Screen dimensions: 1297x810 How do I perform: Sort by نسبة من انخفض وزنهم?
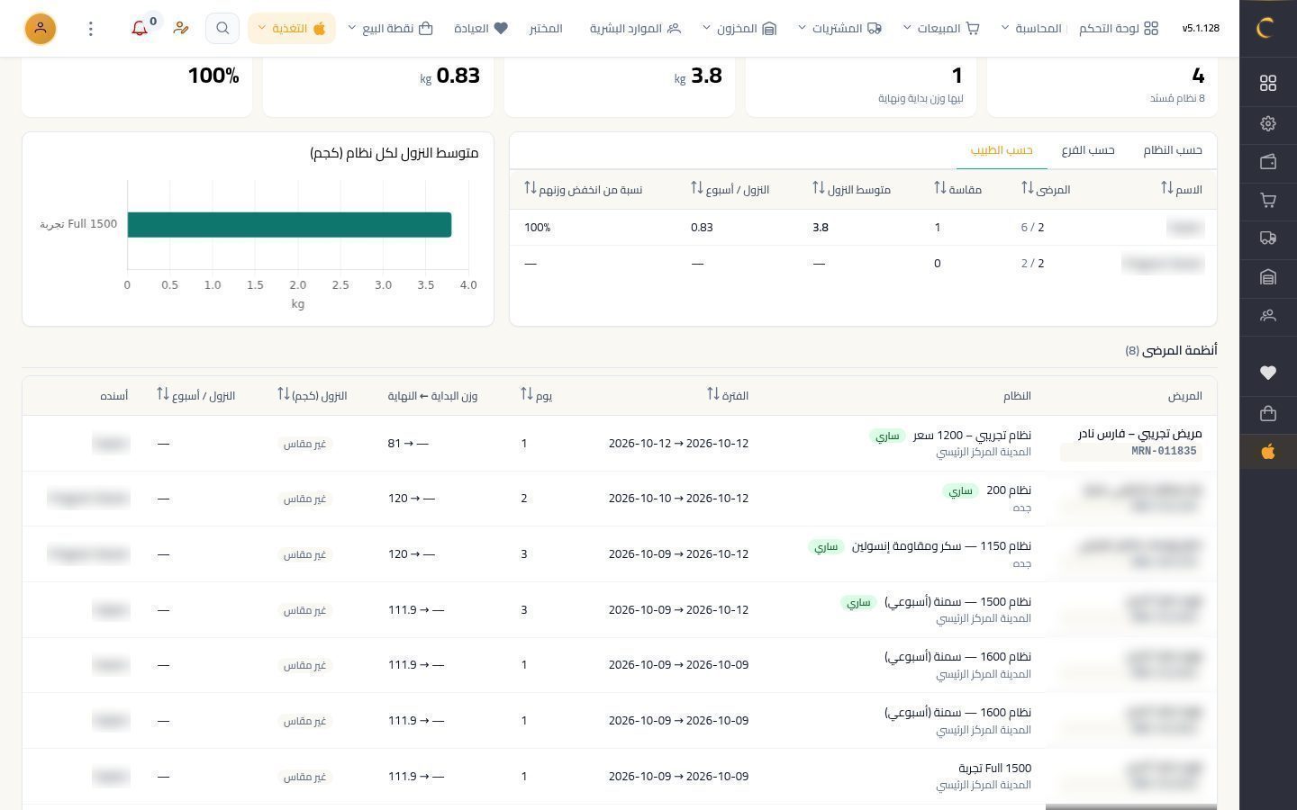point(583,189)
